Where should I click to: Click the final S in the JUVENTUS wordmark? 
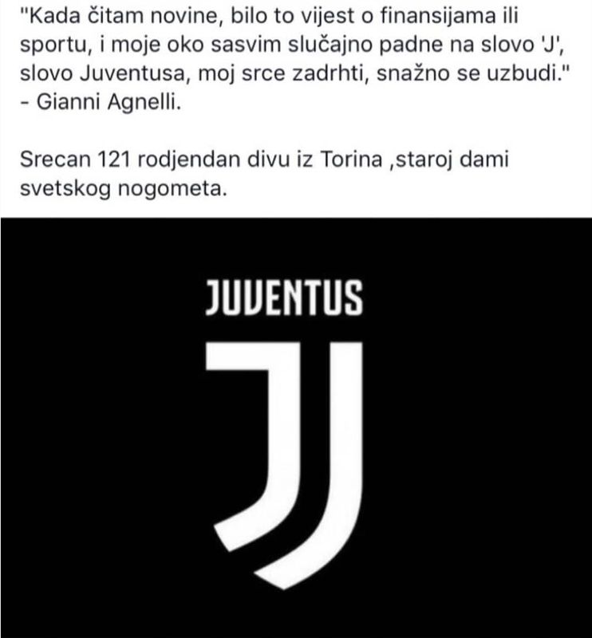tap(353, 297)
